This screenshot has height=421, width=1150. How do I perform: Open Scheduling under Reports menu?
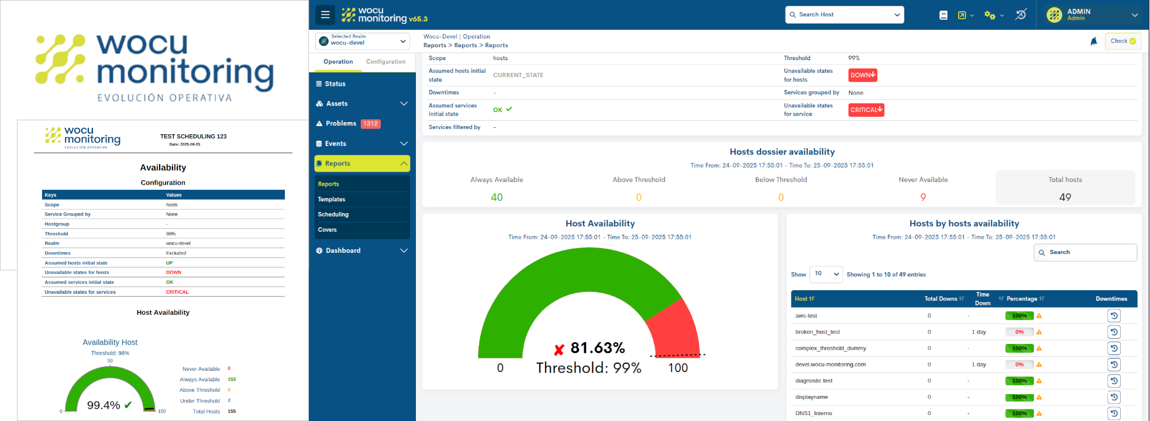click(333, 215)
